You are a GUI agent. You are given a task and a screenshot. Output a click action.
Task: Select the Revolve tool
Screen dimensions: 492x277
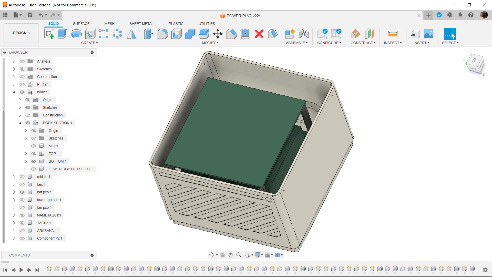tap(76, 34)
